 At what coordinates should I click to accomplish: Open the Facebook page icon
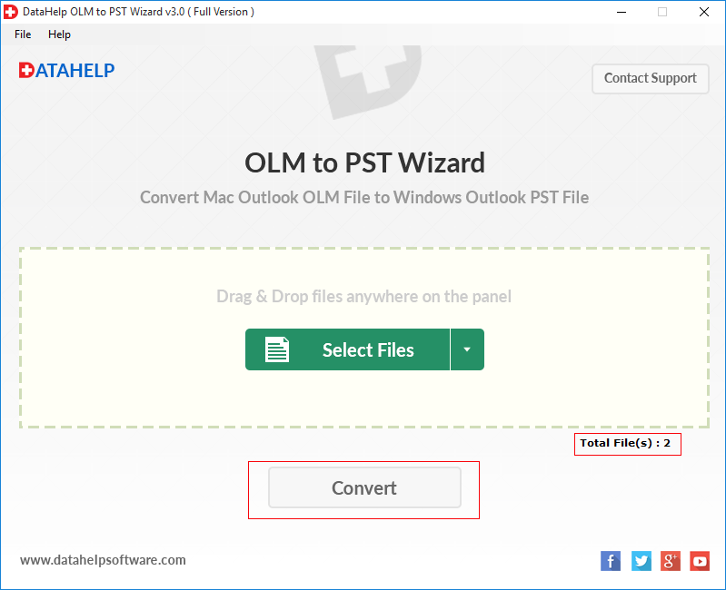[611, 561]
